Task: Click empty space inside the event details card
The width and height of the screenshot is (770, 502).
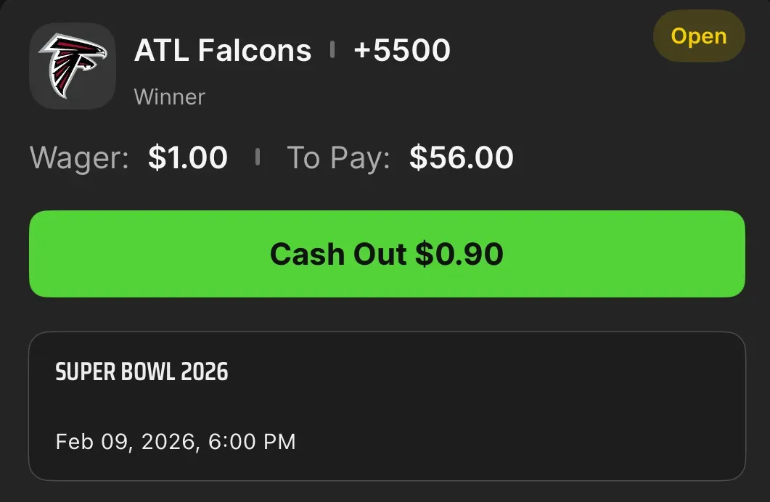Action: pos(508,406)
